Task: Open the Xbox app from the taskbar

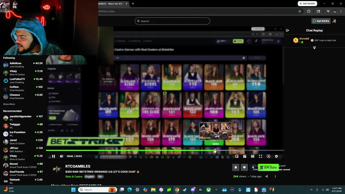Action: click(x=209, y=190)
